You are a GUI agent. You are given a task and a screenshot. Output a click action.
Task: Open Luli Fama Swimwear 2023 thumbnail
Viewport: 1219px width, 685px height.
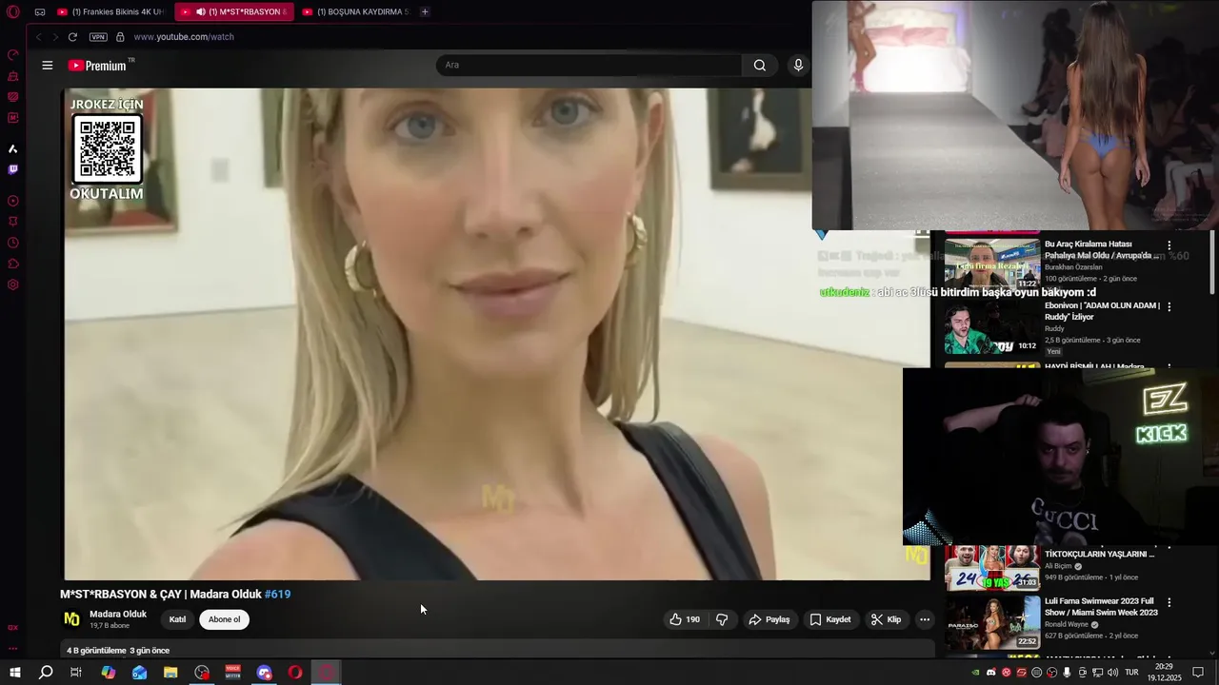pyautogui.click(x=992, y=623)
